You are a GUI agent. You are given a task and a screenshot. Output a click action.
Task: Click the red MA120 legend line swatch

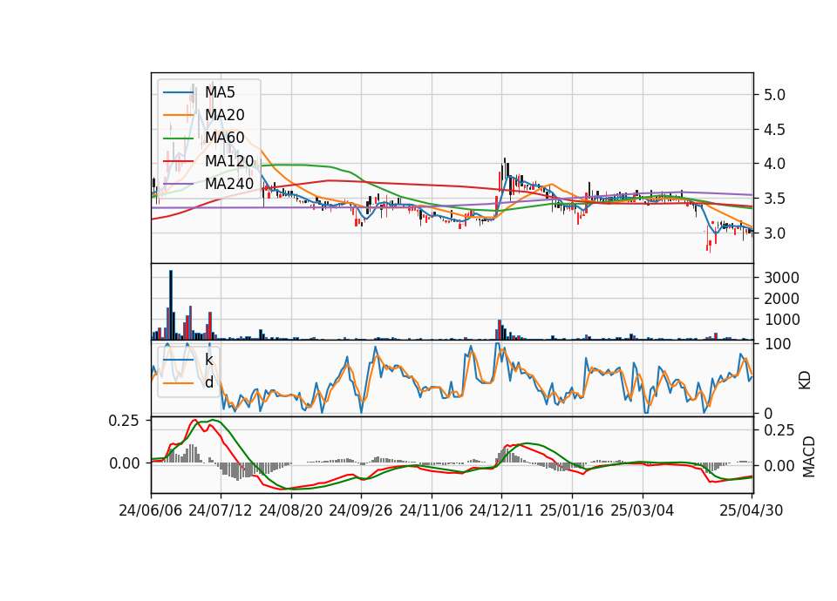coord(179,161)
